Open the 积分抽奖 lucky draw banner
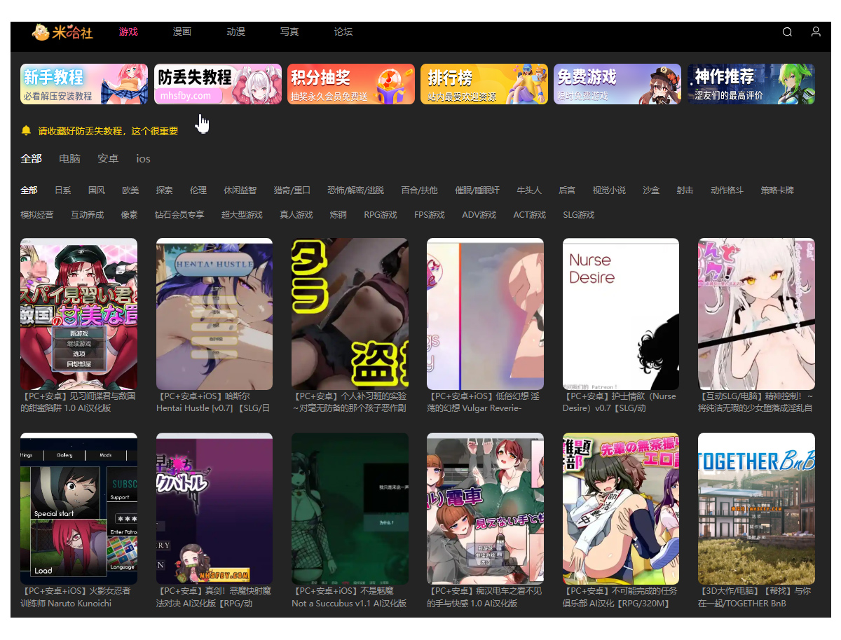 [350, 83]
